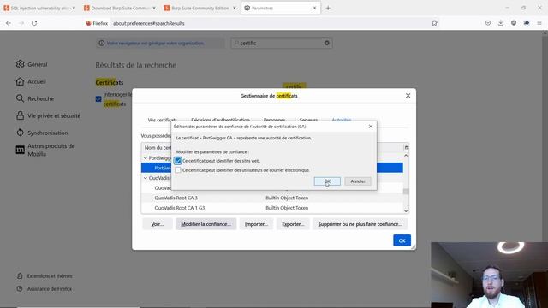Select QuoVadis Root CA 3 row
The width and height of the screenshot is (548, 308).
coord(272,198)
